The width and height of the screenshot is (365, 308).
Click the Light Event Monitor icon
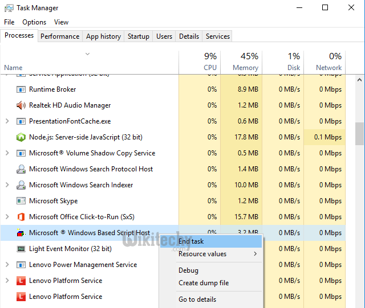click(x=21, y=249)
